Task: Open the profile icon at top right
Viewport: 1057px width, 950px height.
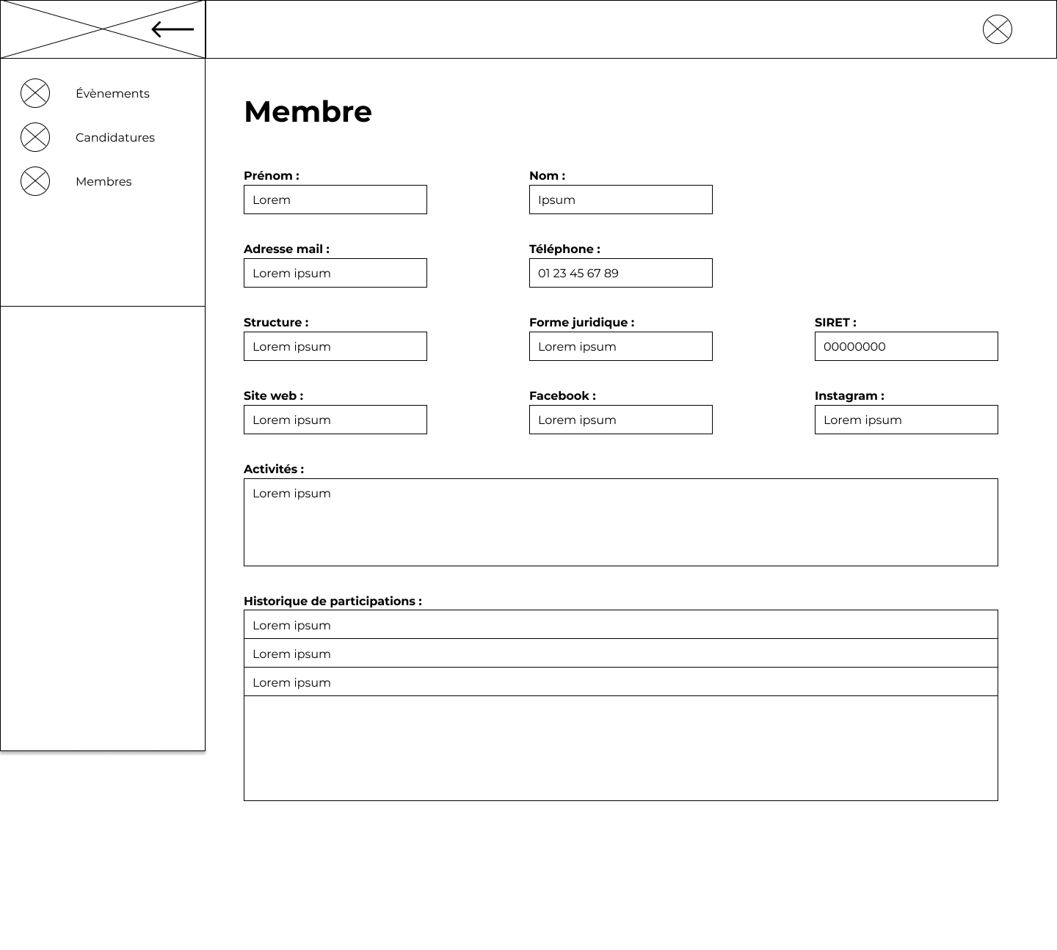Action: click(x=998, y=29)
